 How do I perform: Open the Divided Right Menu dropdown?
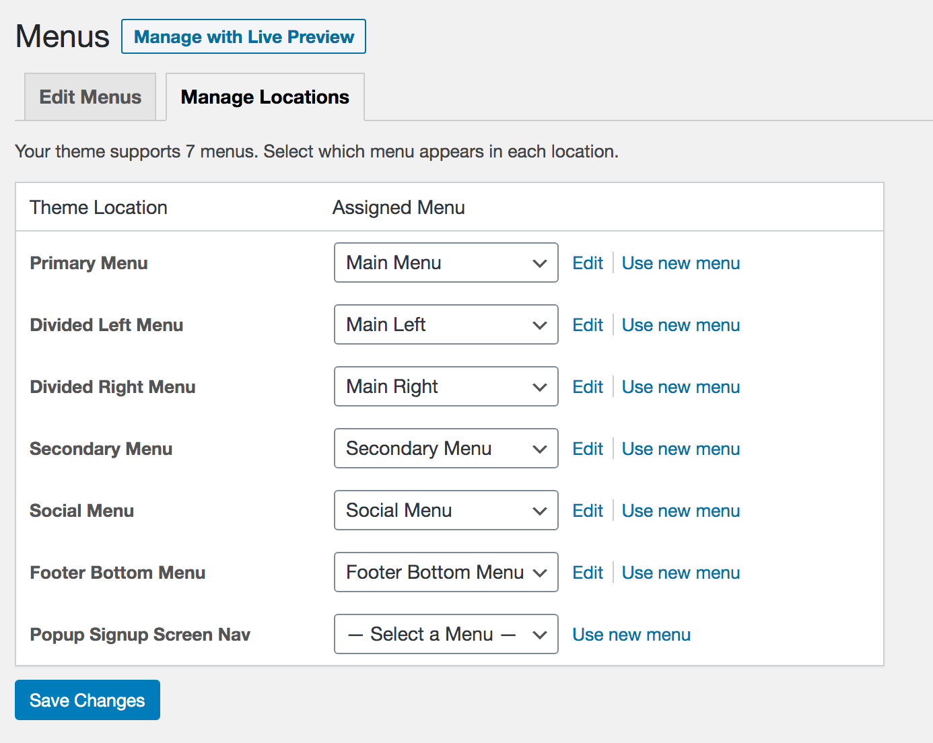tap(446, 386)
